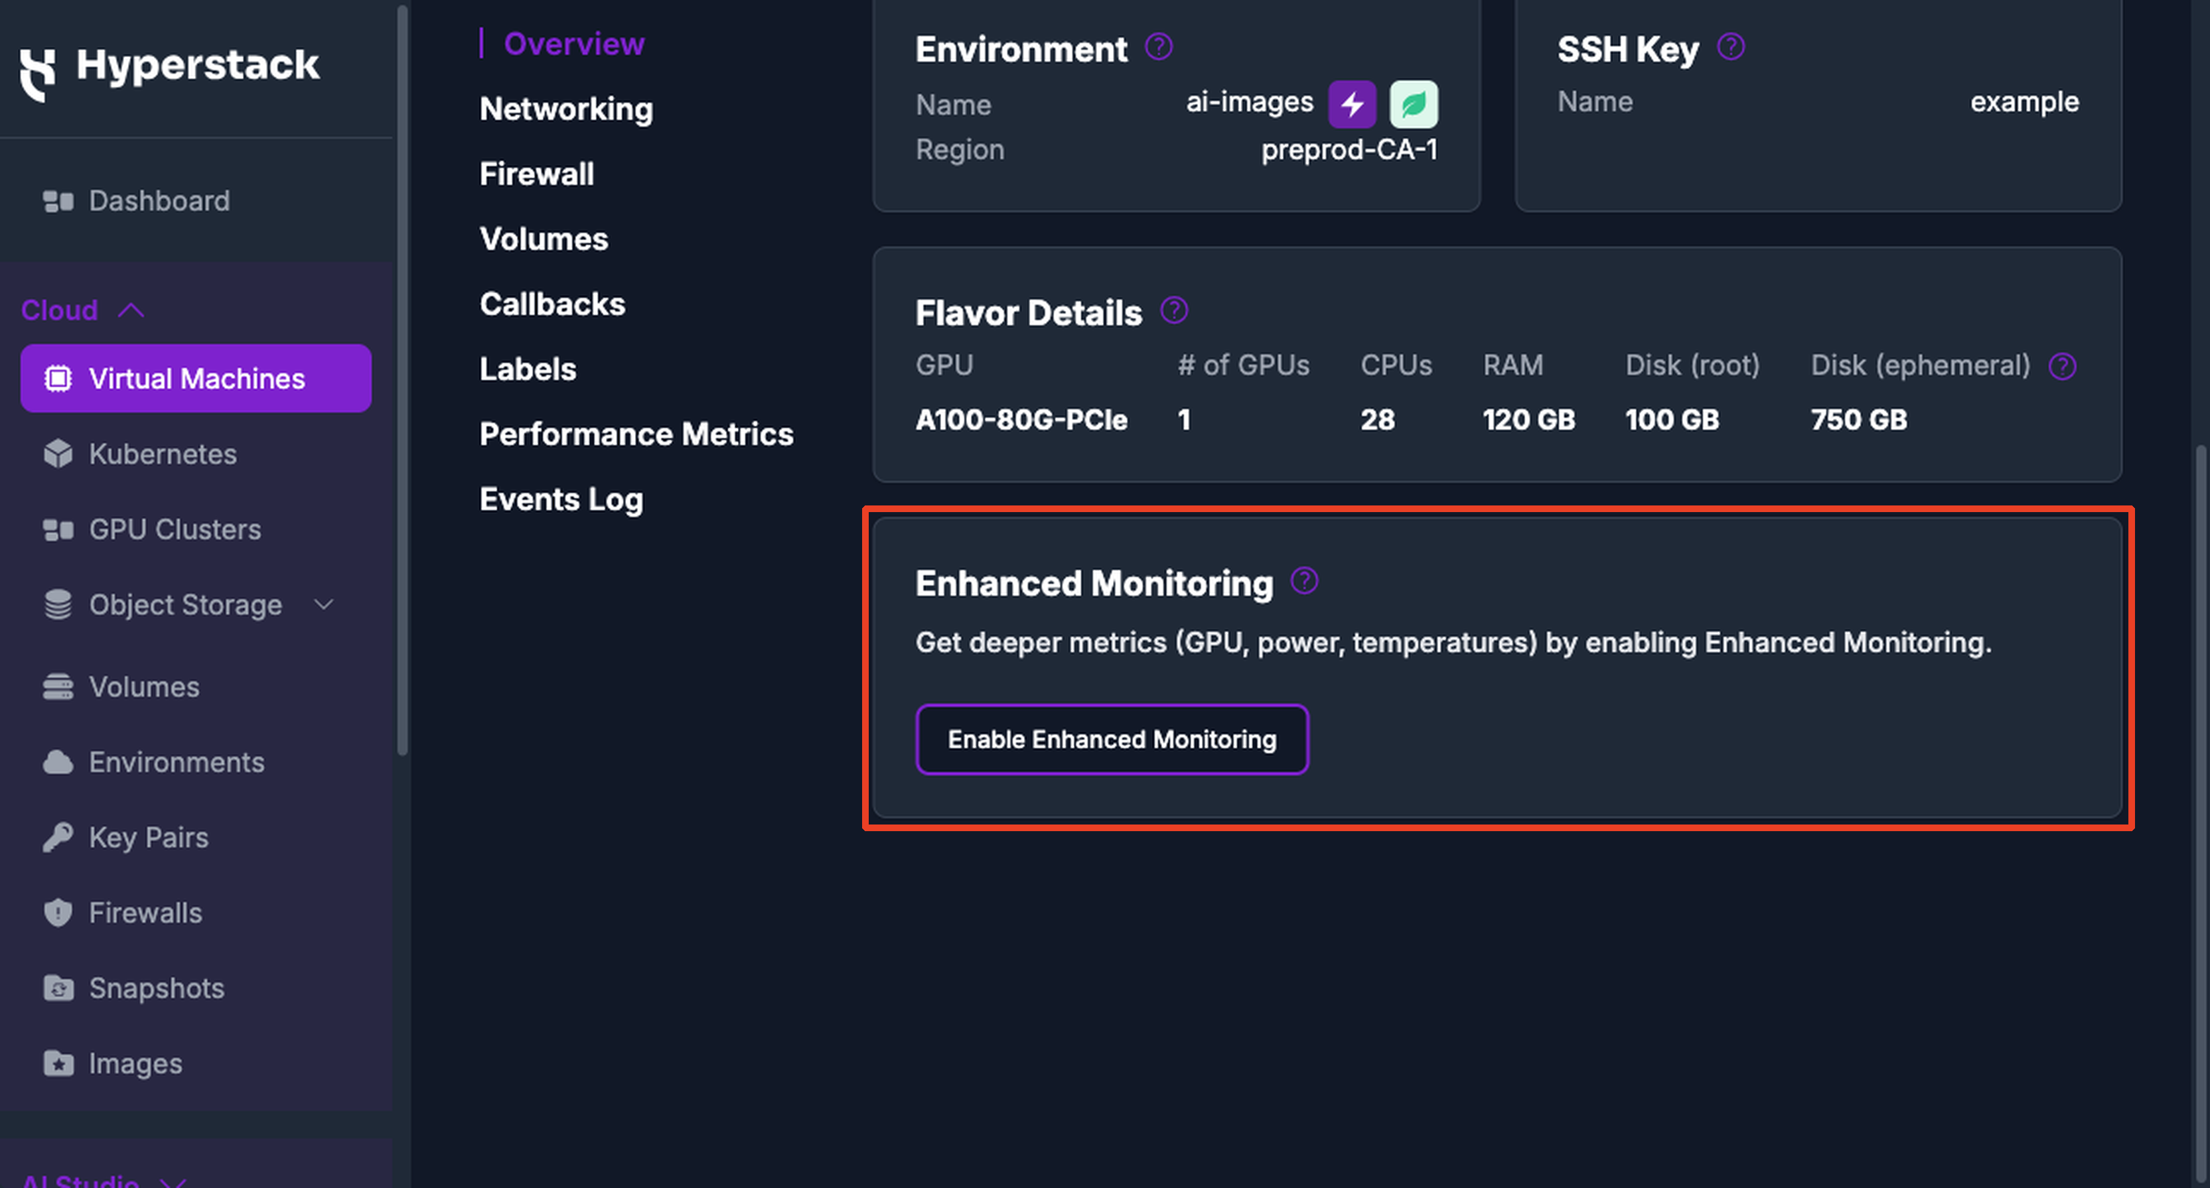
Task: Open the Flavor Details help icon
Action: [1173, 310]
